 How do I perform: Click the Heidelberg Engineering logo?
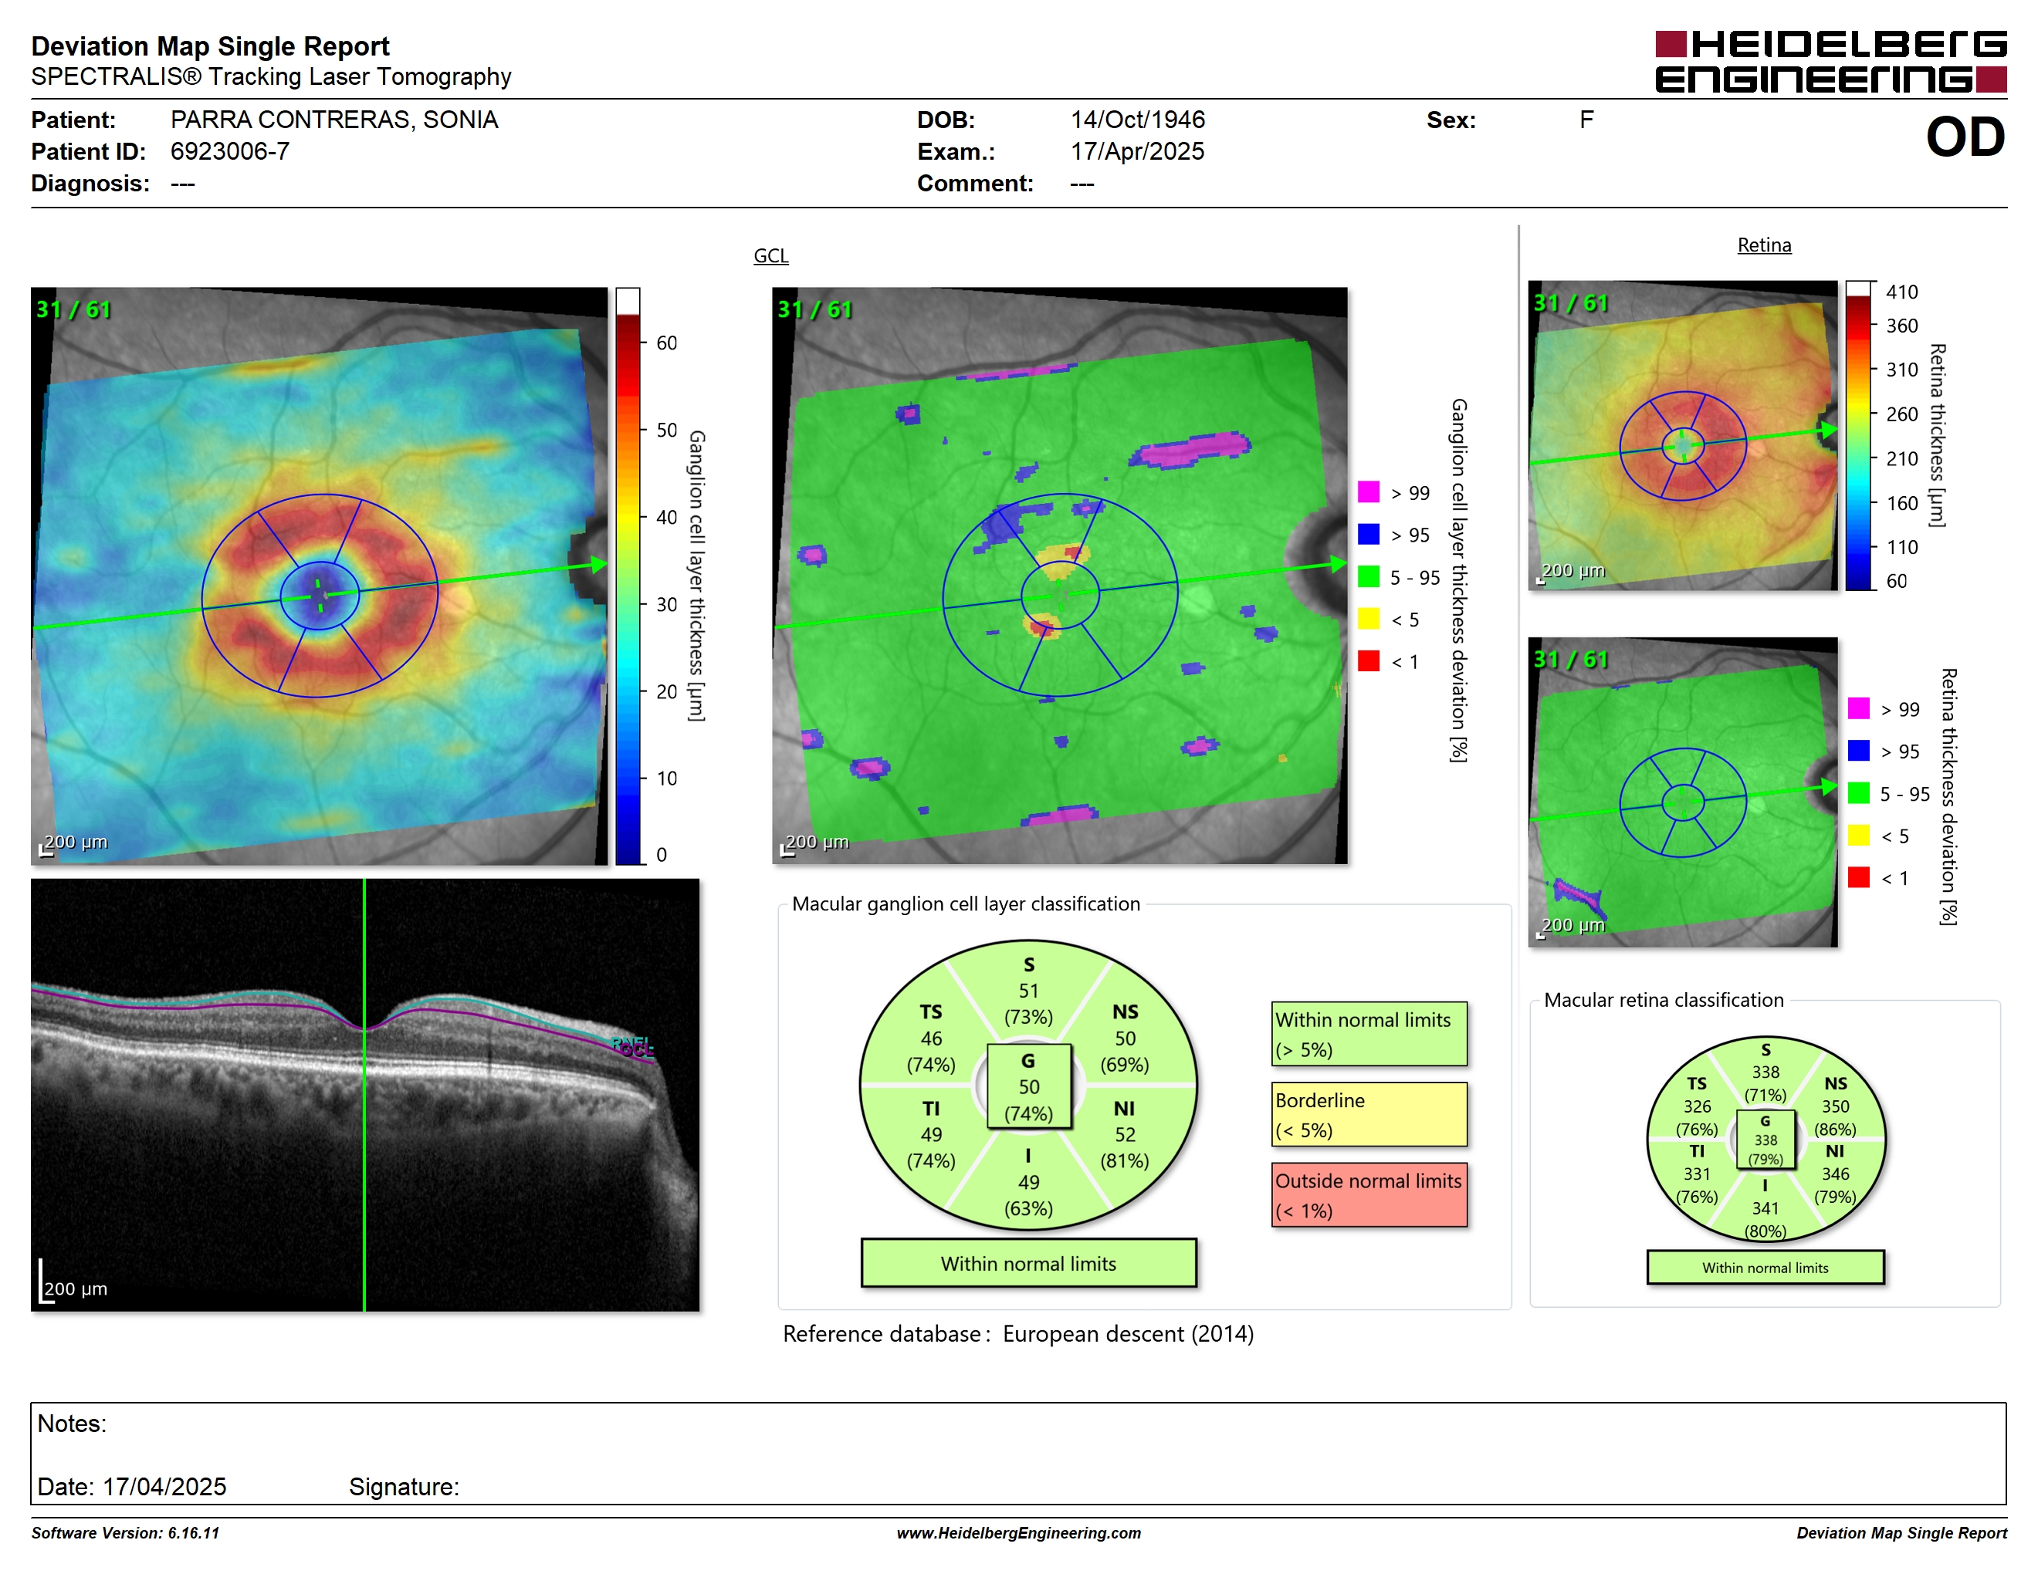click(1830, 62)
